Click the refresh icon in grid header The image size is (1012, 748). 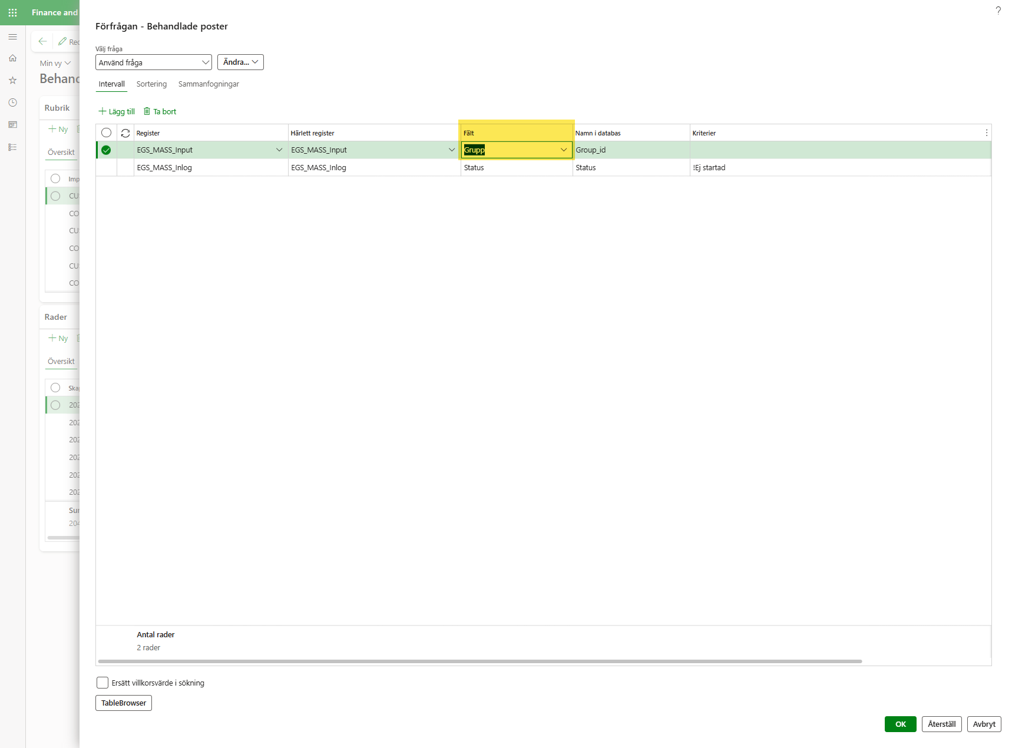click(x=125, y=133)
